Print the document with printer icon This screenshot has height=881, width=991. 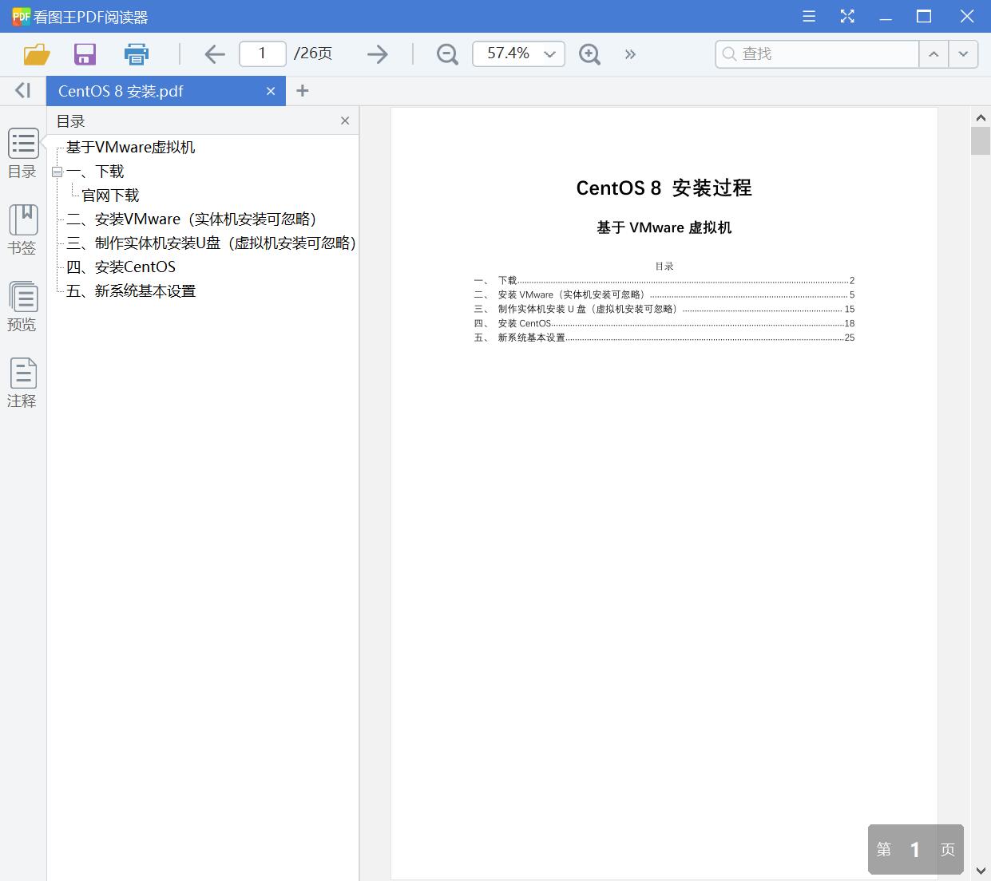coord(137,54)
